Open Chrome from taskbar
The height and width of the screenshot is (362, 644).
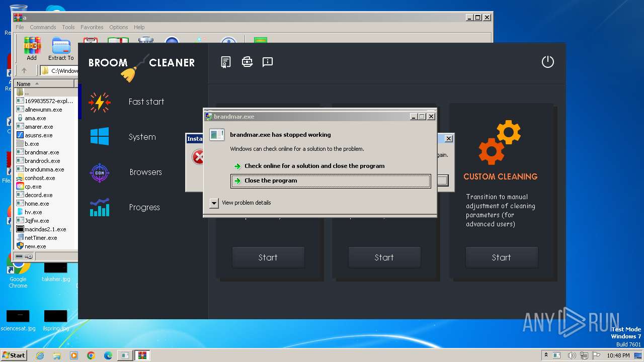point(91,355)
